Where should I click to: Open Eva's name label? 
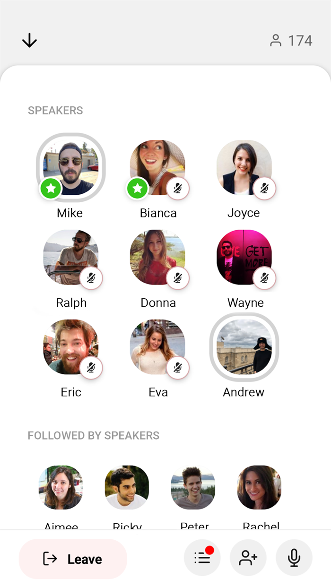pos(158,392)
